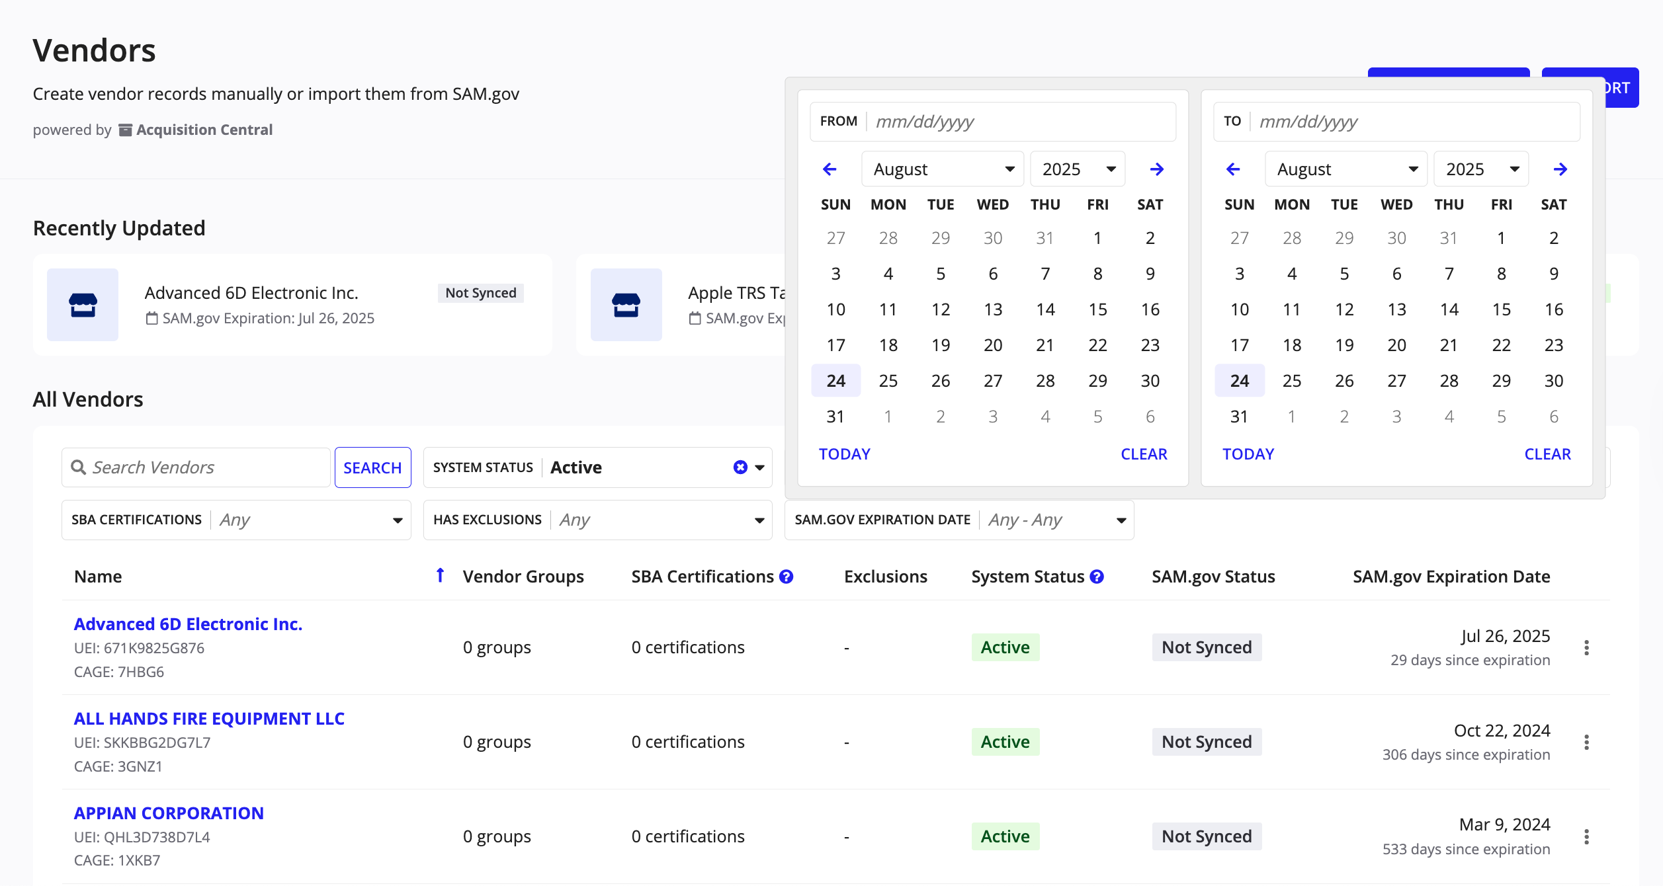The image size is (1663, 886).
Task: Open APPIAN CORPORATION vendor link
Action: click(169, 813)
